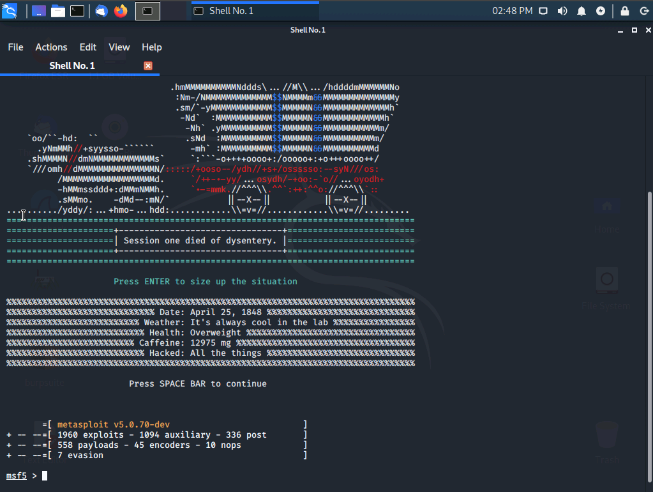This screenshot has height=492, width=653.
Task: Lock the screen with the padlock icon
Action: tap(625, 11)
